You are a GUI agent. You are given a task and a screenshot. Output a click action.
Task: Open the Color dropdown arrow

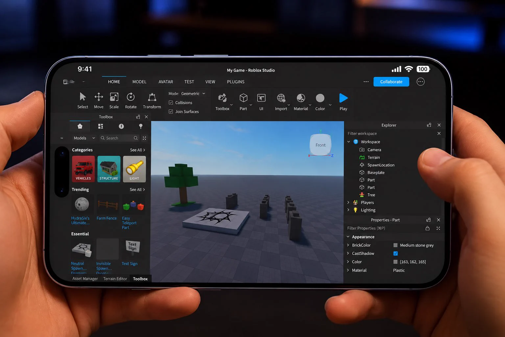pyautogui.click(x=330, y=105)
